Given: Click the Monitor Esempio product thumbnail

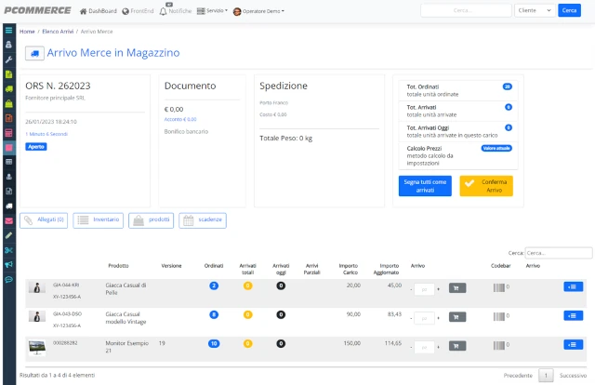Looking at the screenshot, I should pos(37,347).
